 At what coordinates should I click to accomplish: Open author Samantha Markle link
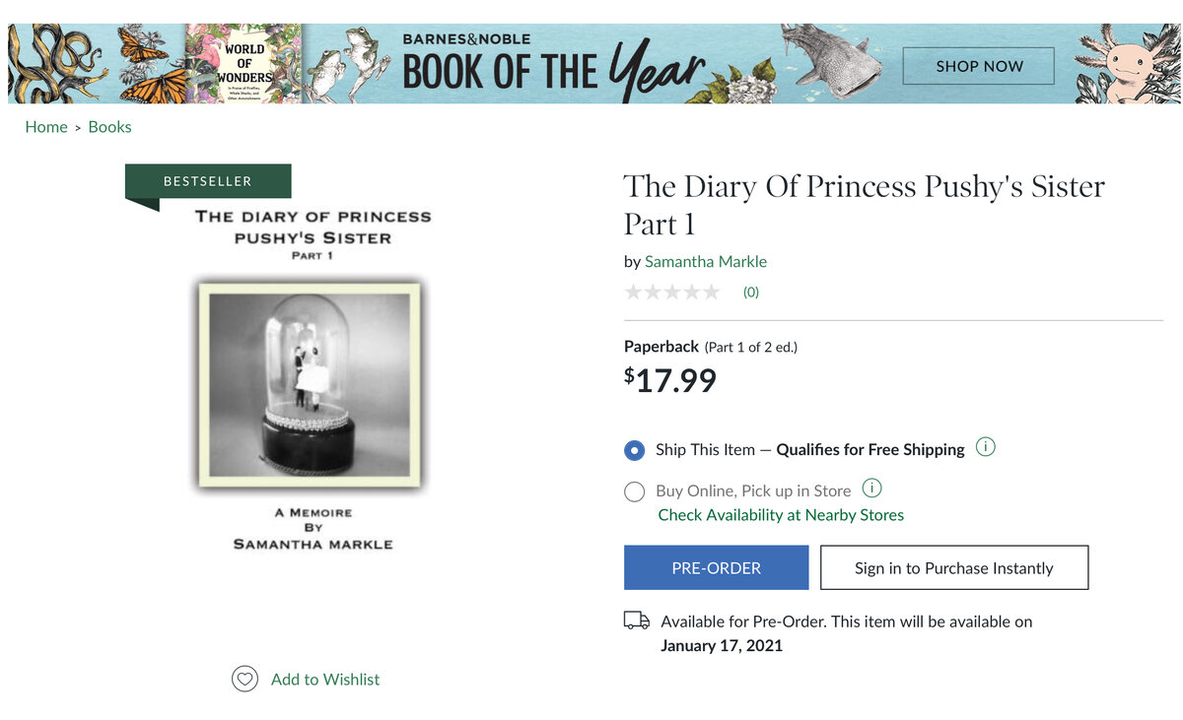(705, 261)
